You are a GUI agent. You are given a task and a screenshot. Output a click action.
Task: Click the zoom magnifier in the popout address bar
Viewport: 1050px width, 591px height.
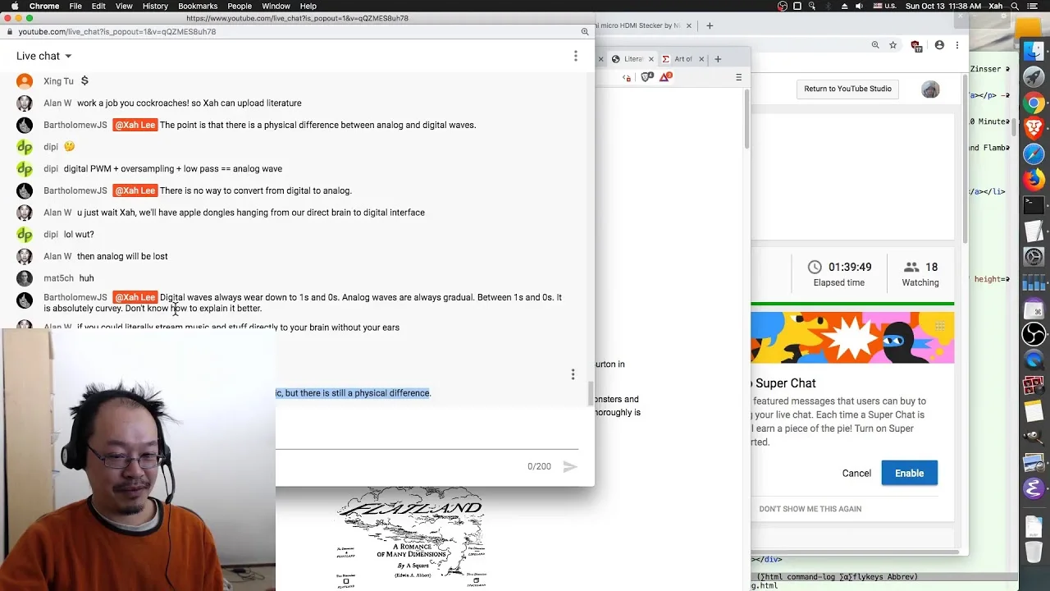coord(585,31)
